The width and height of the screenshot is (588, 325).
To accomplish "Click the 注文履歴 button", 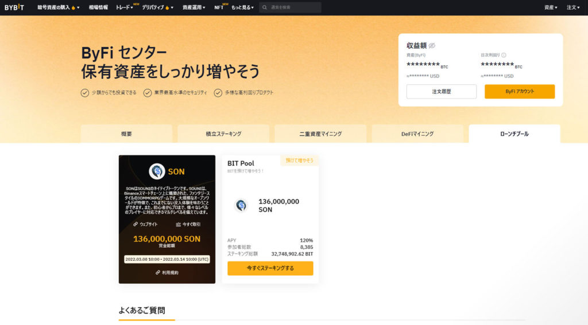I will [x=442, y=91].
